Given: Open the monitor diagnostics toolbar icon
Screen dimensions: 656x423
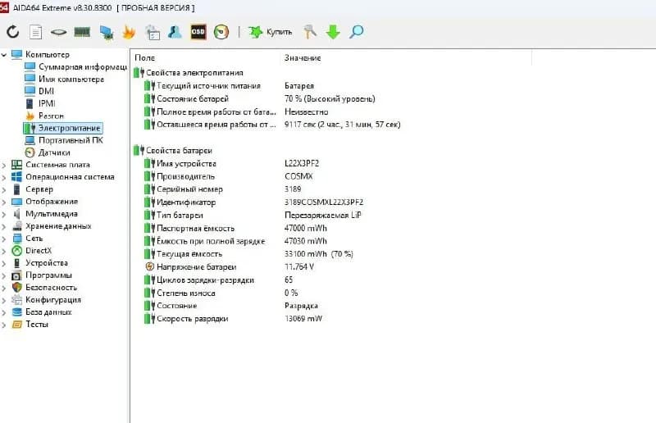Looking at the screenshot, I should pyautogui.click(x=107, y=32).
